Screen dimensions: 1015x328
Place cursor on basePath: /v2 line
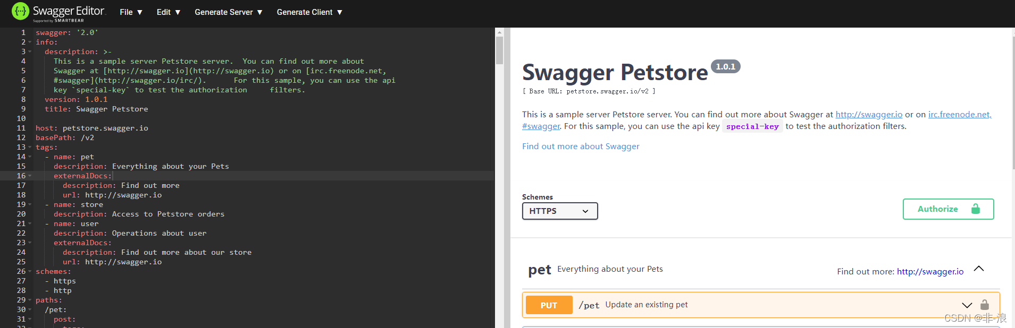65,137
